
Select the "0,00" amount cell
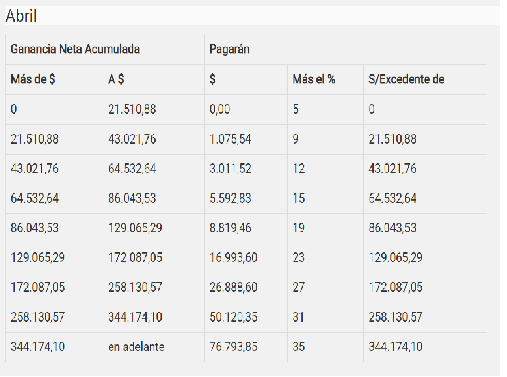coord(219,109)
